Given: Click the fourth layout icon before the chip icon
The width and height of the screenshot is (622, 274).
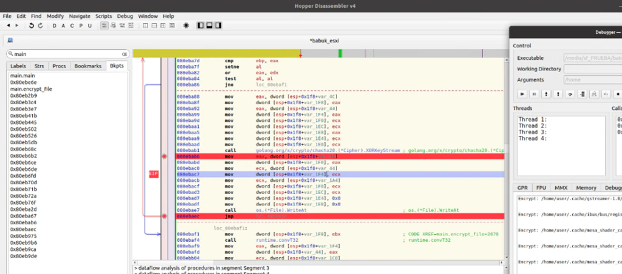Looking at the screenshot, I should (172, 25).
